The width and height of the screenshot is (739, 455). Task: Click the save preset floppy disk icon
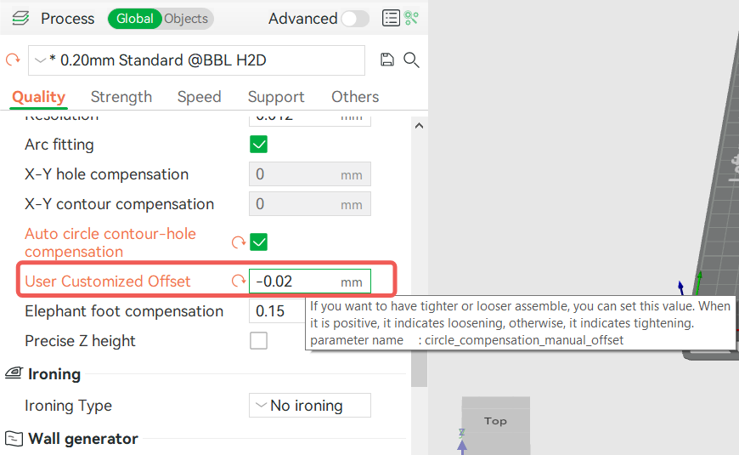387,60
